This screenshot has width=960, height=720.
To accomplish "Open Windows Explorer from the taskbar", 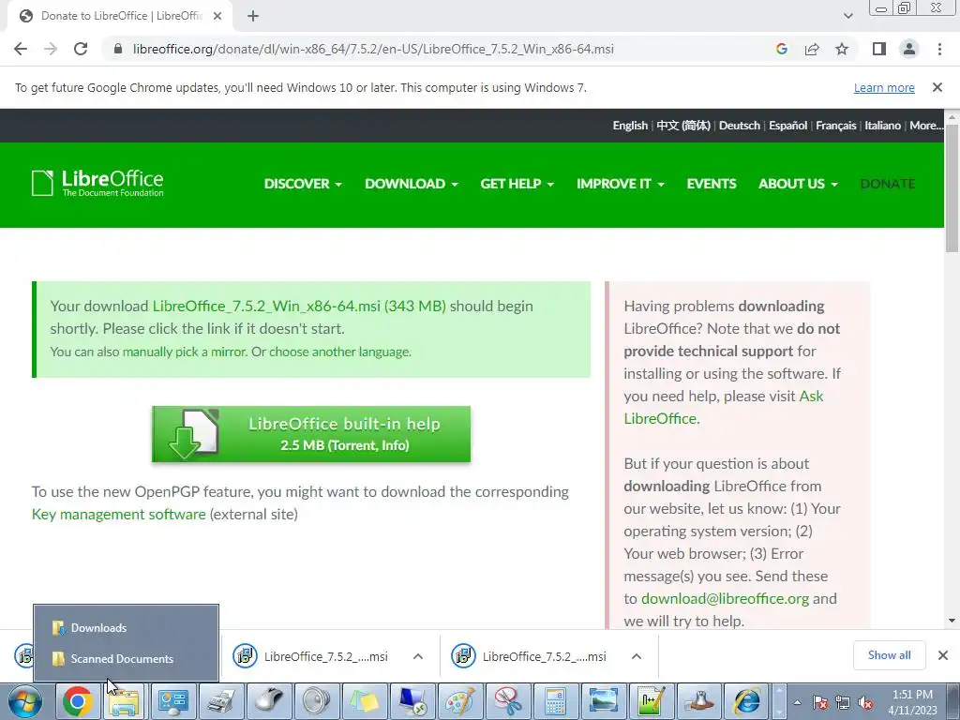I will [125, 701].
